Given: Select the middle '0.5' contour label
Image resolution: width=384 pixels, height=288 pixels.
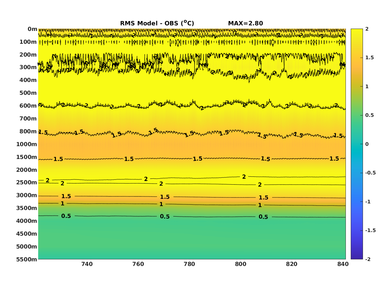Looking at the screenshot, I should click(x=165, y=217).
